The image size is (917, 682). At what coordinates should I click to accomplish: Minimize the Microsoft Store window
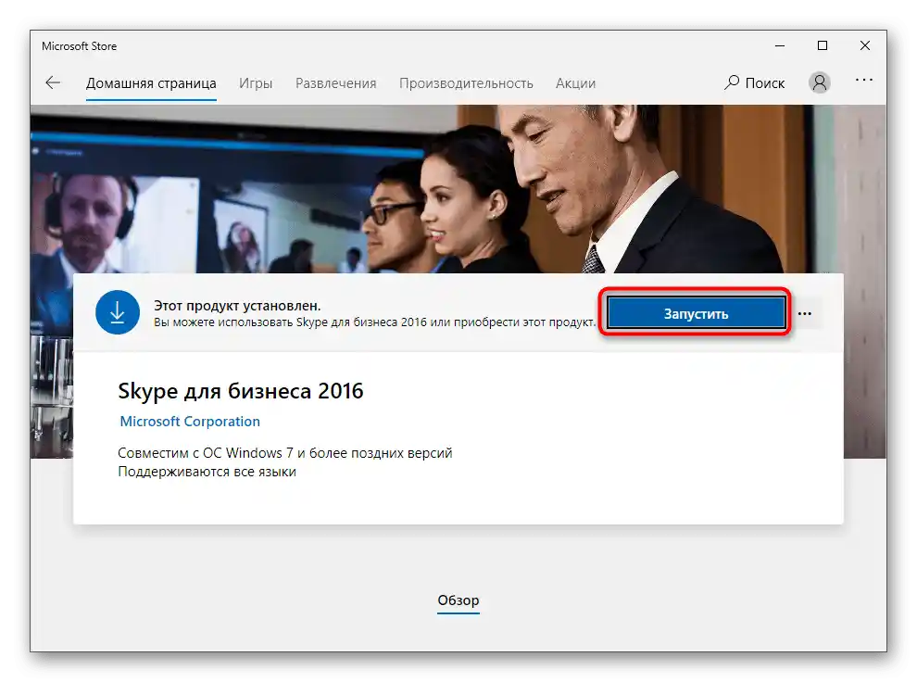780,45
